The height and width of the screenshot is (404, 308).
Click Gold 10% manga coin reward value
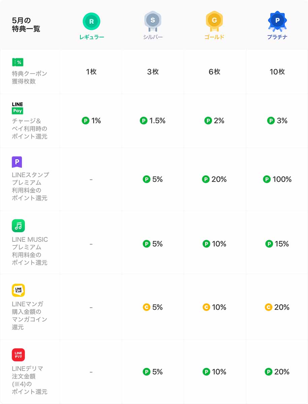point(214,307)
